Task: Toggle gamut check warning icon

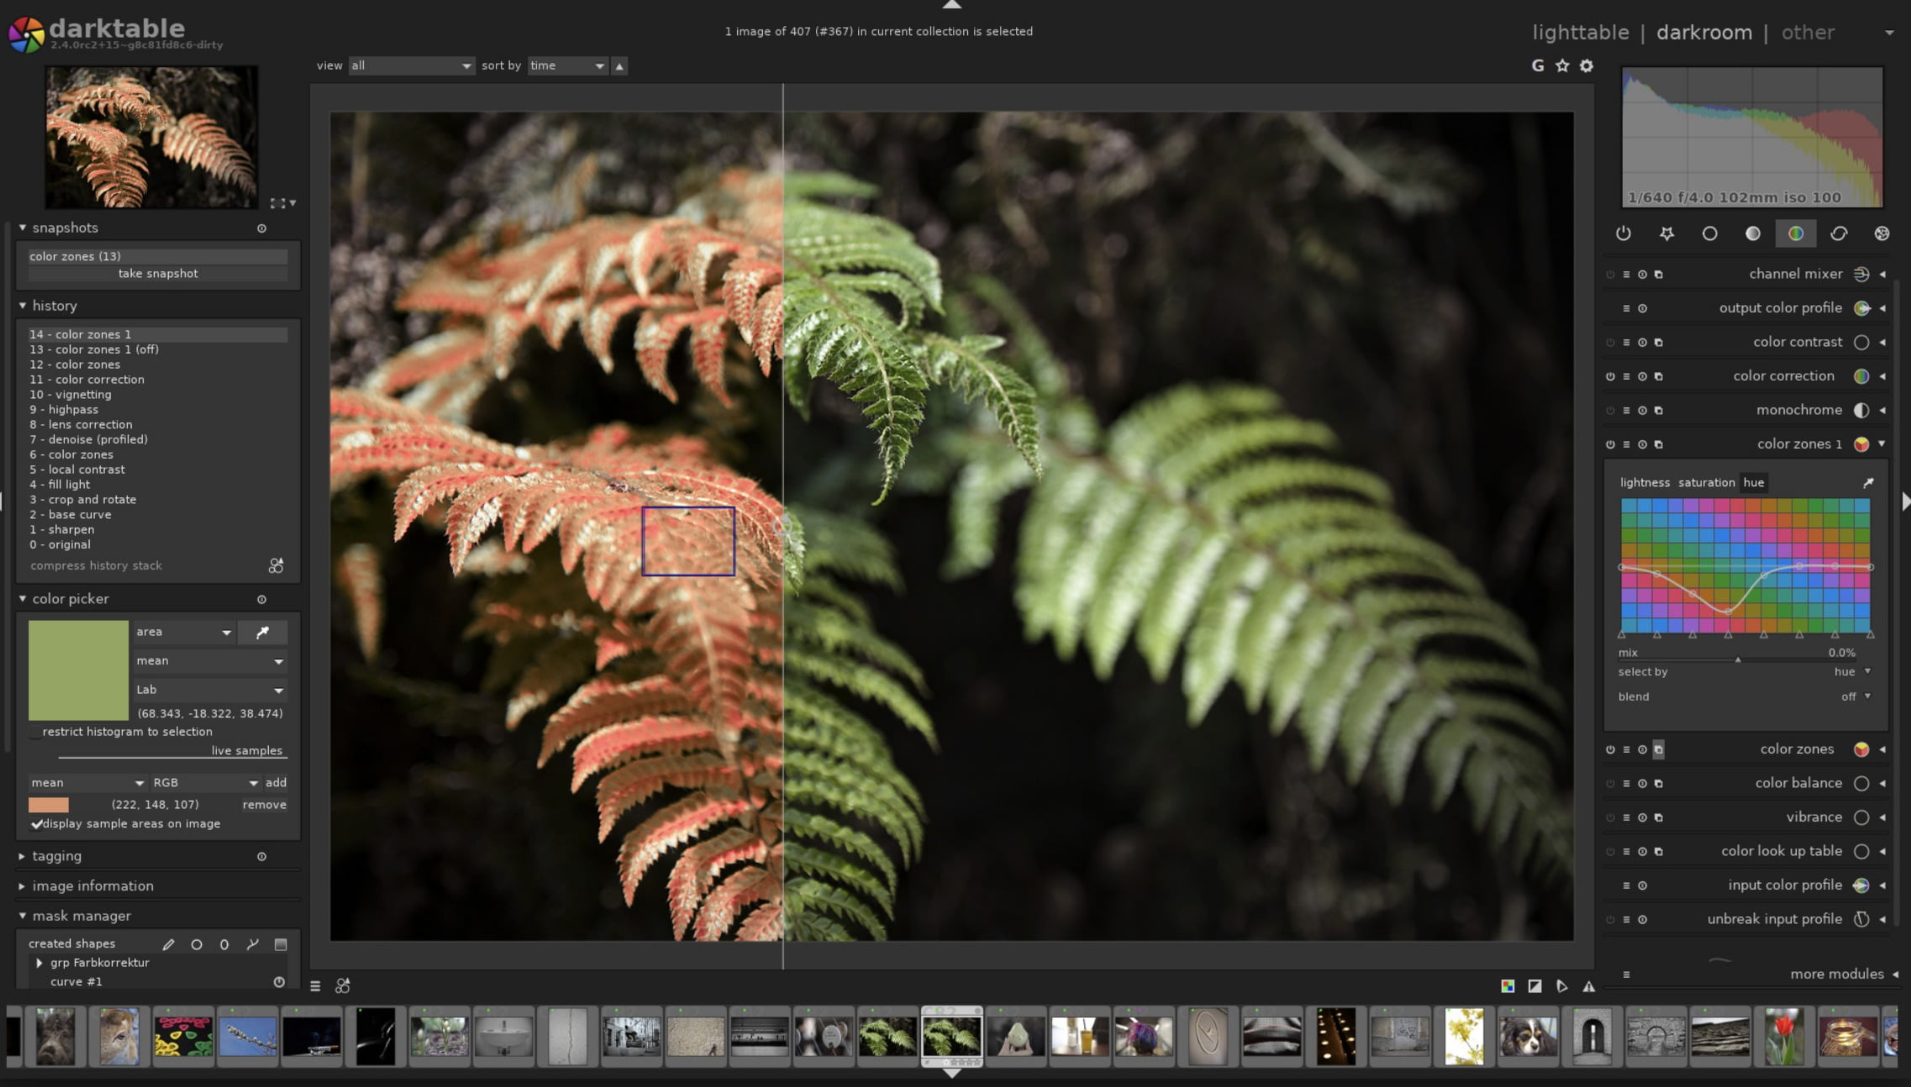Action: point(1588,986)
